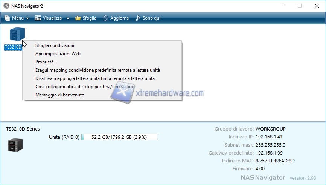Click the IP address 192.168.1.41 value
The image size is (326, 185).
[x=269, y=137]
